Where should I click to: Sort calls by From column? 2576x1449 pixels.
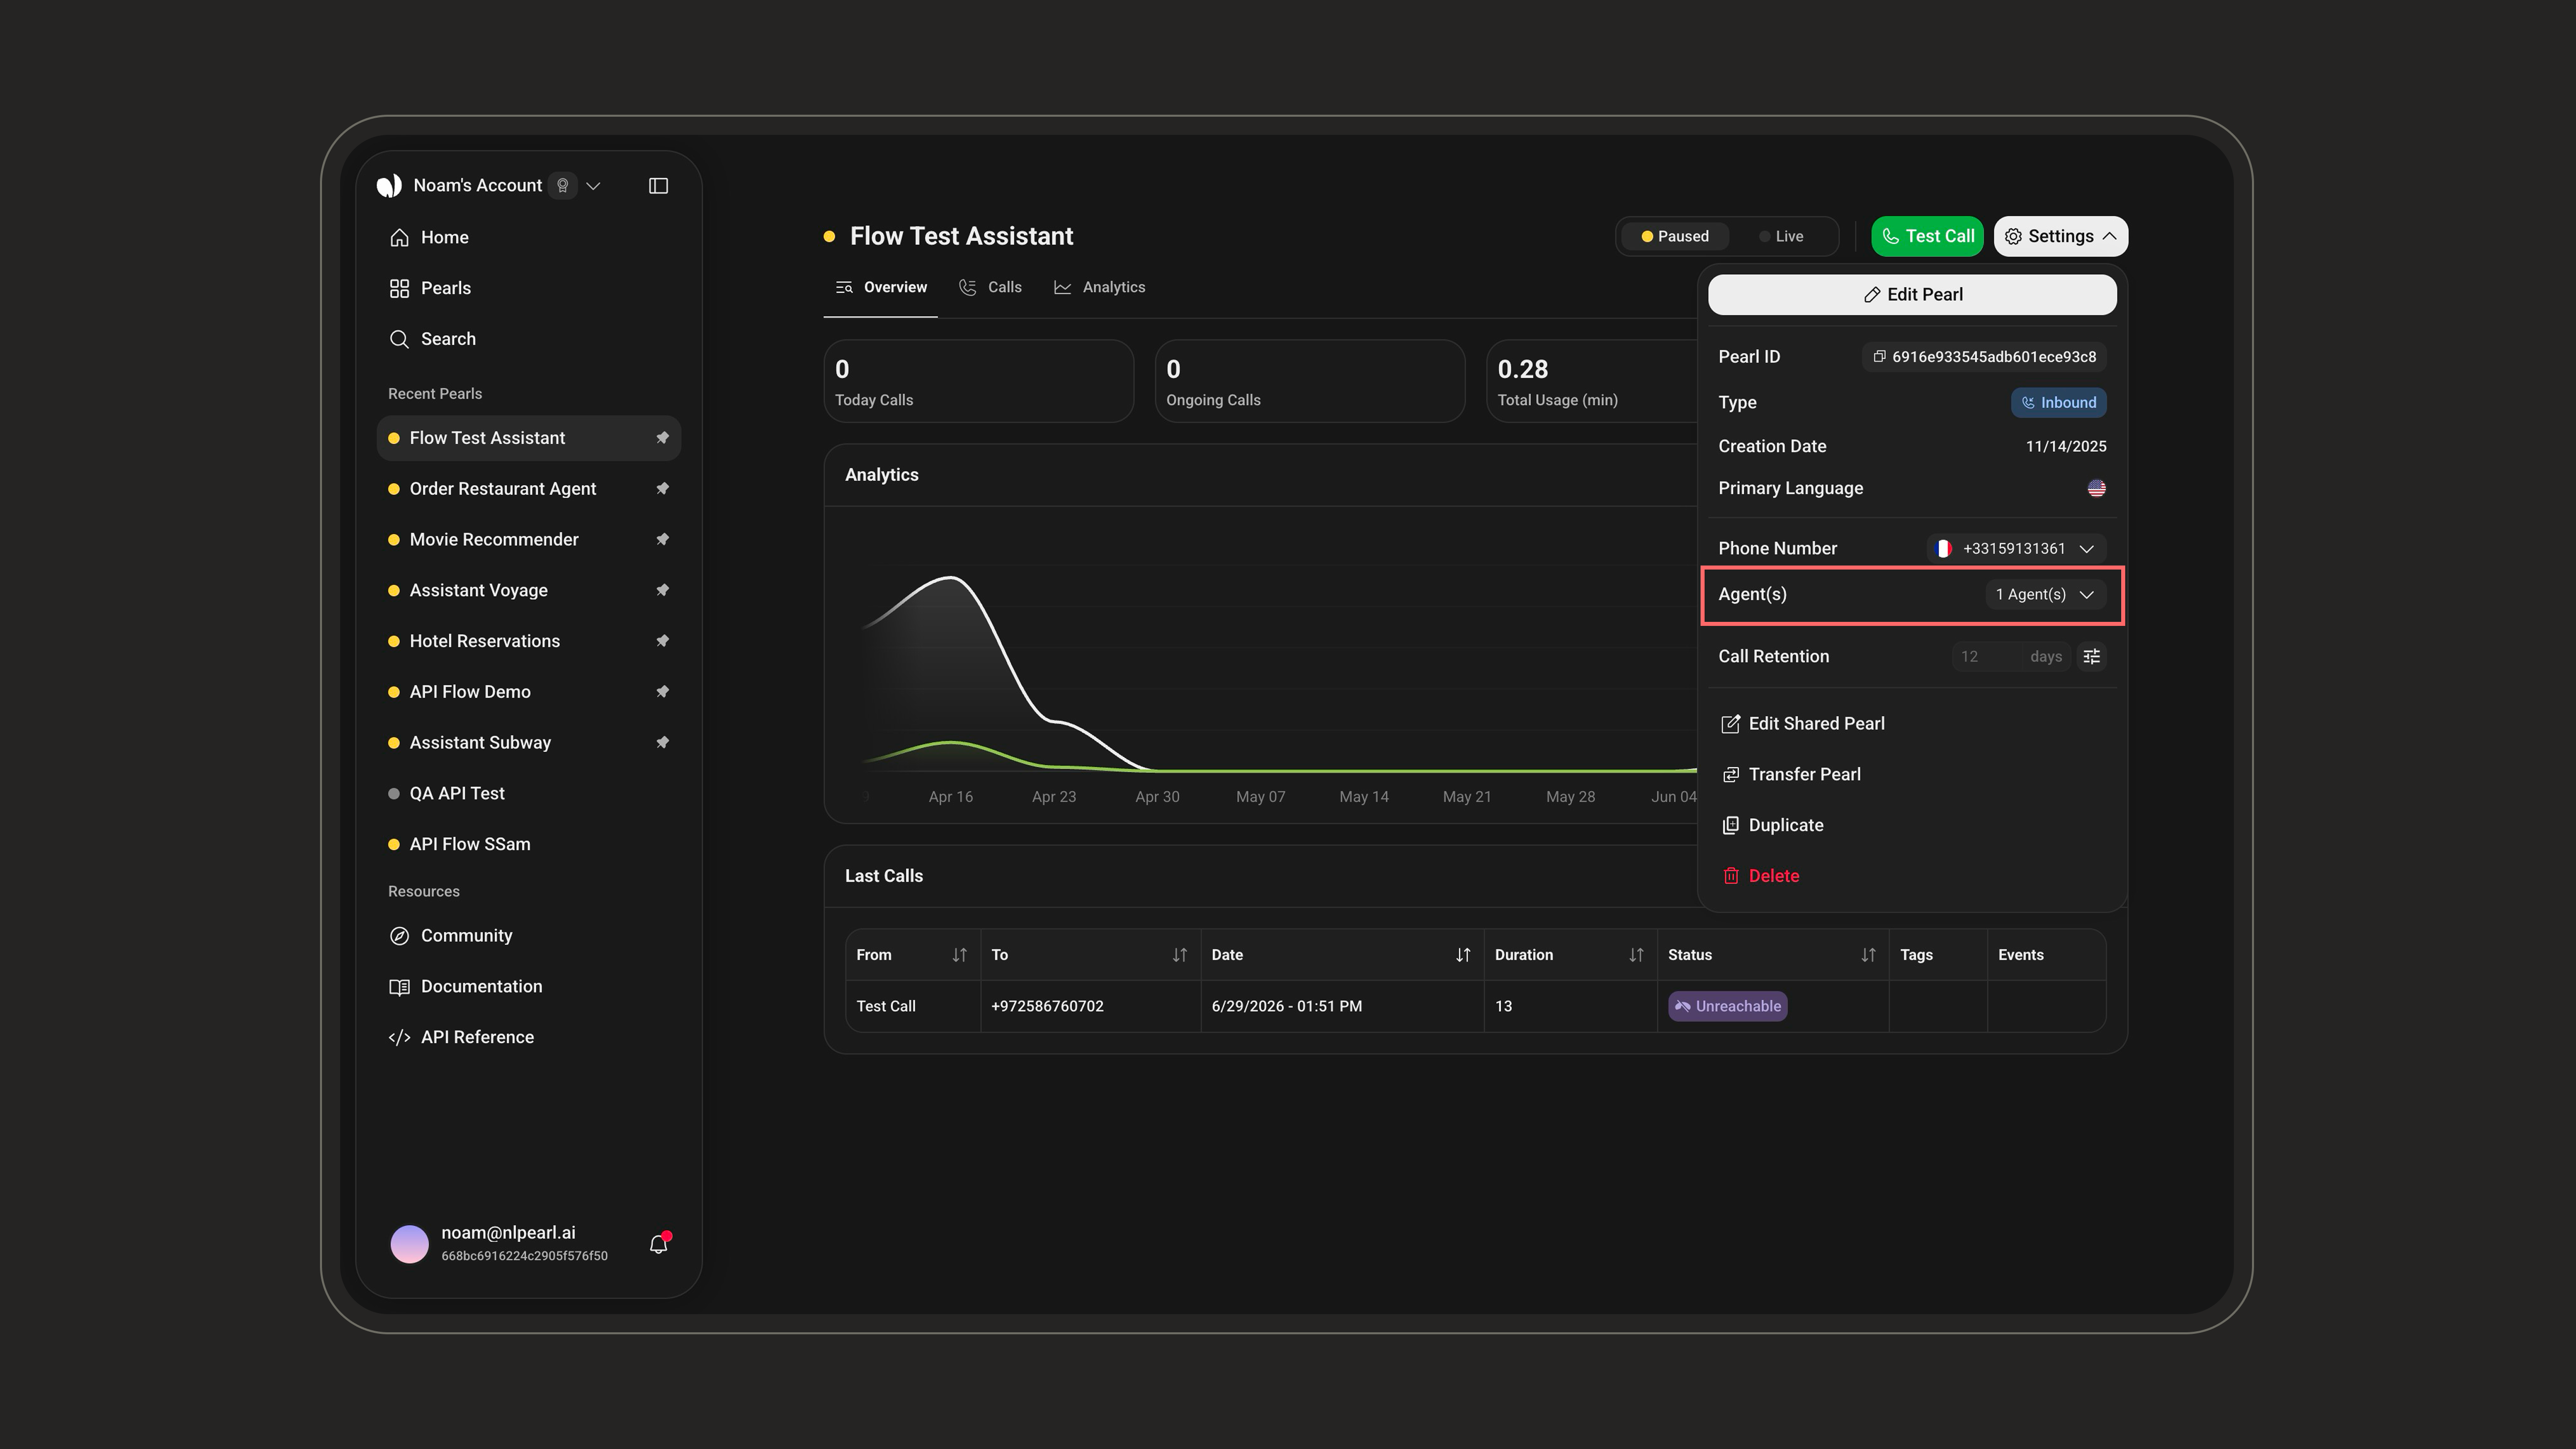tap(959, 955)
